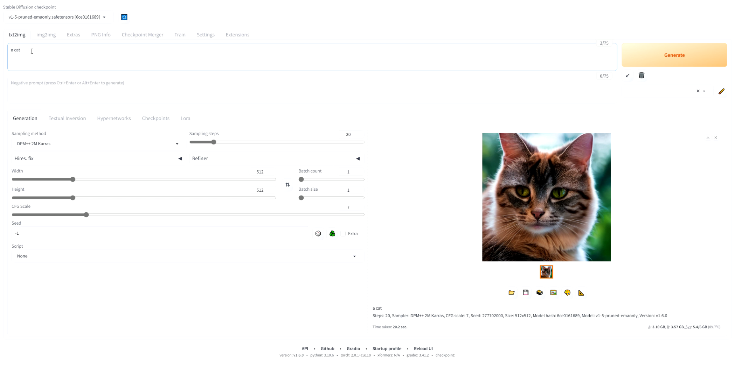
Task: Open the Gradio link
Action: [353, 348]
